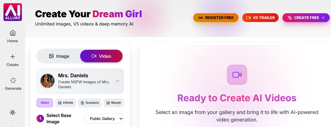The width and height of the screenshot is (331, 127).
Task: Select the Infinite video tab
Action: click(x=65, y=103)
